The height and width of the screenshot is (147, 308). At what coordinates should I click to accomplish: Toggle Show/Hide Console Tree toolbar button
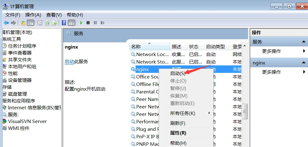click(x=30, y=23)
